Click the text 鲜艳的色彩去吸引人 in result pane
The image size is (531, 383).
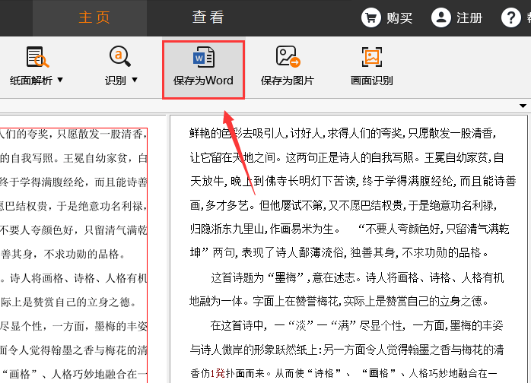(239, 133)
